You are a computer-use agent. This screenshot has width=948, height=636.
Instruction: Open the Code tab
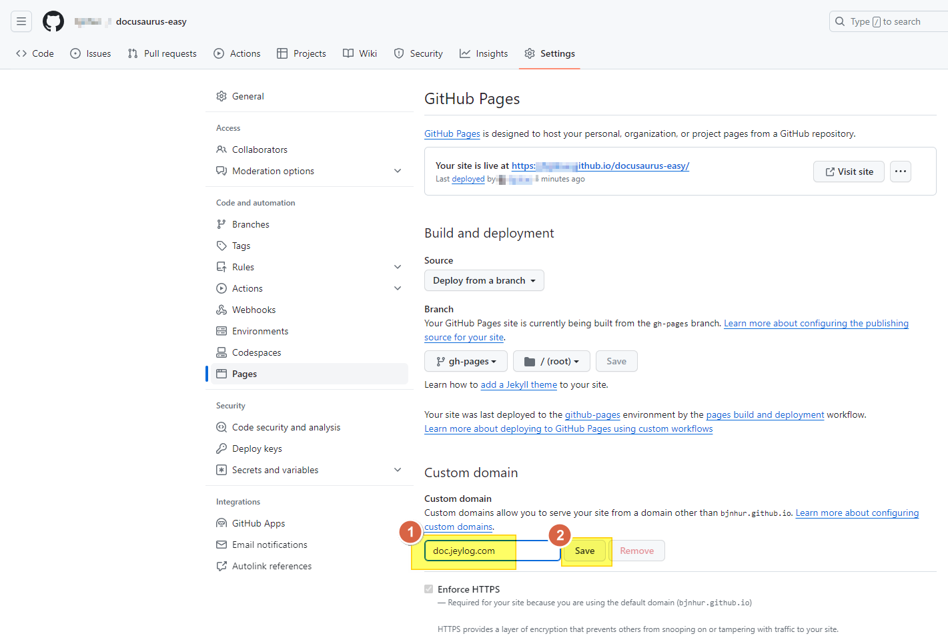[x=35, y=53]
